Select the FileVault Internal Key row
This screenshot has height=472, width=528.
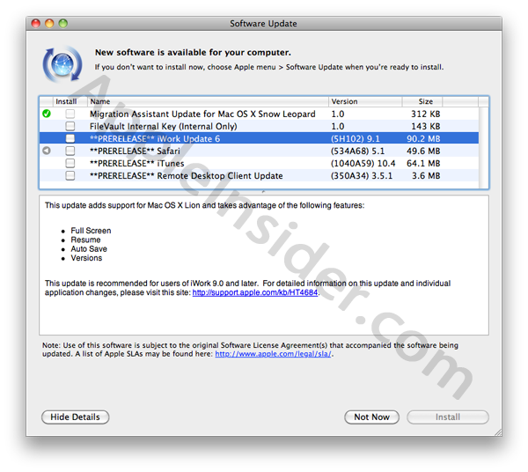click(259, 126)
